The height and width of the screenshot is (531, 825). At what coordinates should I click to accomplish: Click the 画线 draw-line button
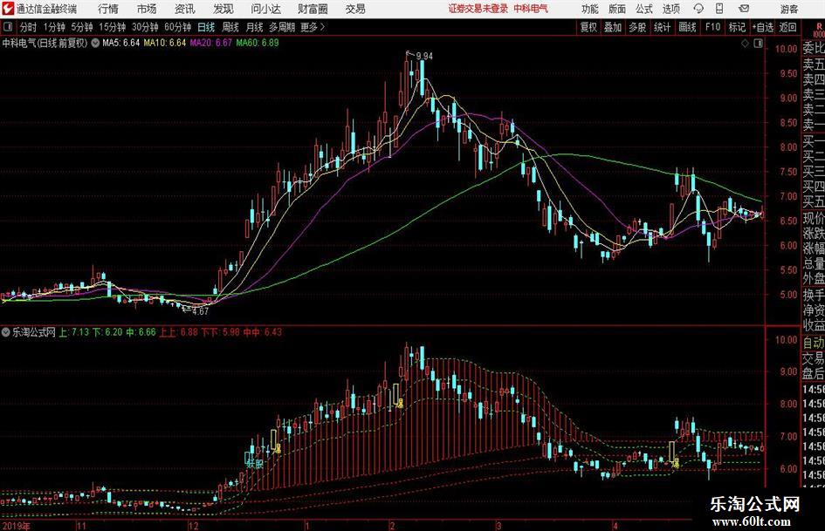point(687,27)
